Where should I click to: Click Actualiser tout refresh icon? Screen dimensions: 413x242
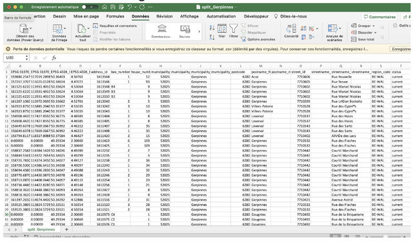click(83, 32)
